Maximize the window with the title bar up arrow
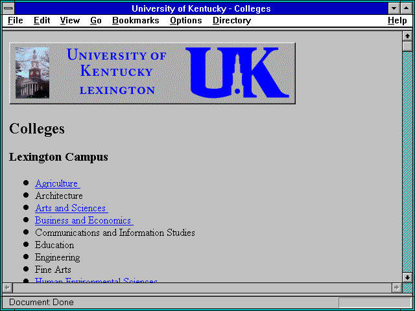The height and width of the screenshot is (311, 415). 407,8
